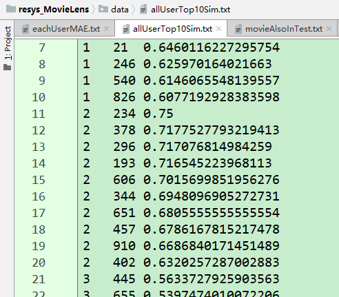This screenshot has height=297, width=339.
Task: Click the ID 910 on line 19
Action: (x=124, y=246)
